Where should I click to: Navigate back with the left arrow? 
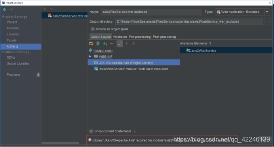point(4,10)
